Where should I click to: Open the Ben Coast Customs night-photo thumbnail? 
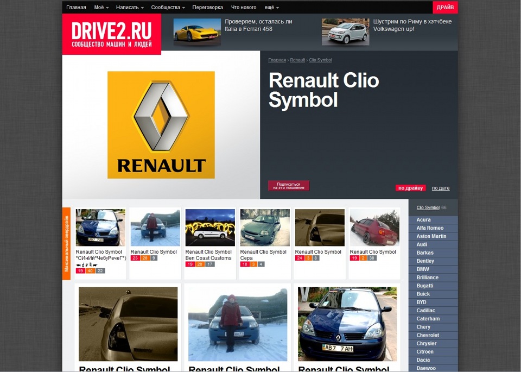pos(210,228)
